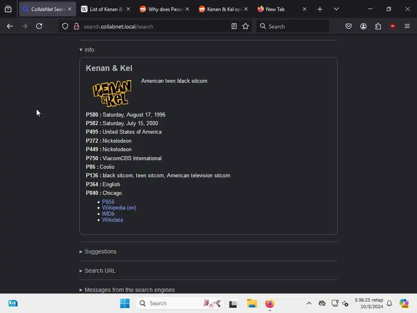Select text Saturday, August 17, 1996

pos(134,115)
